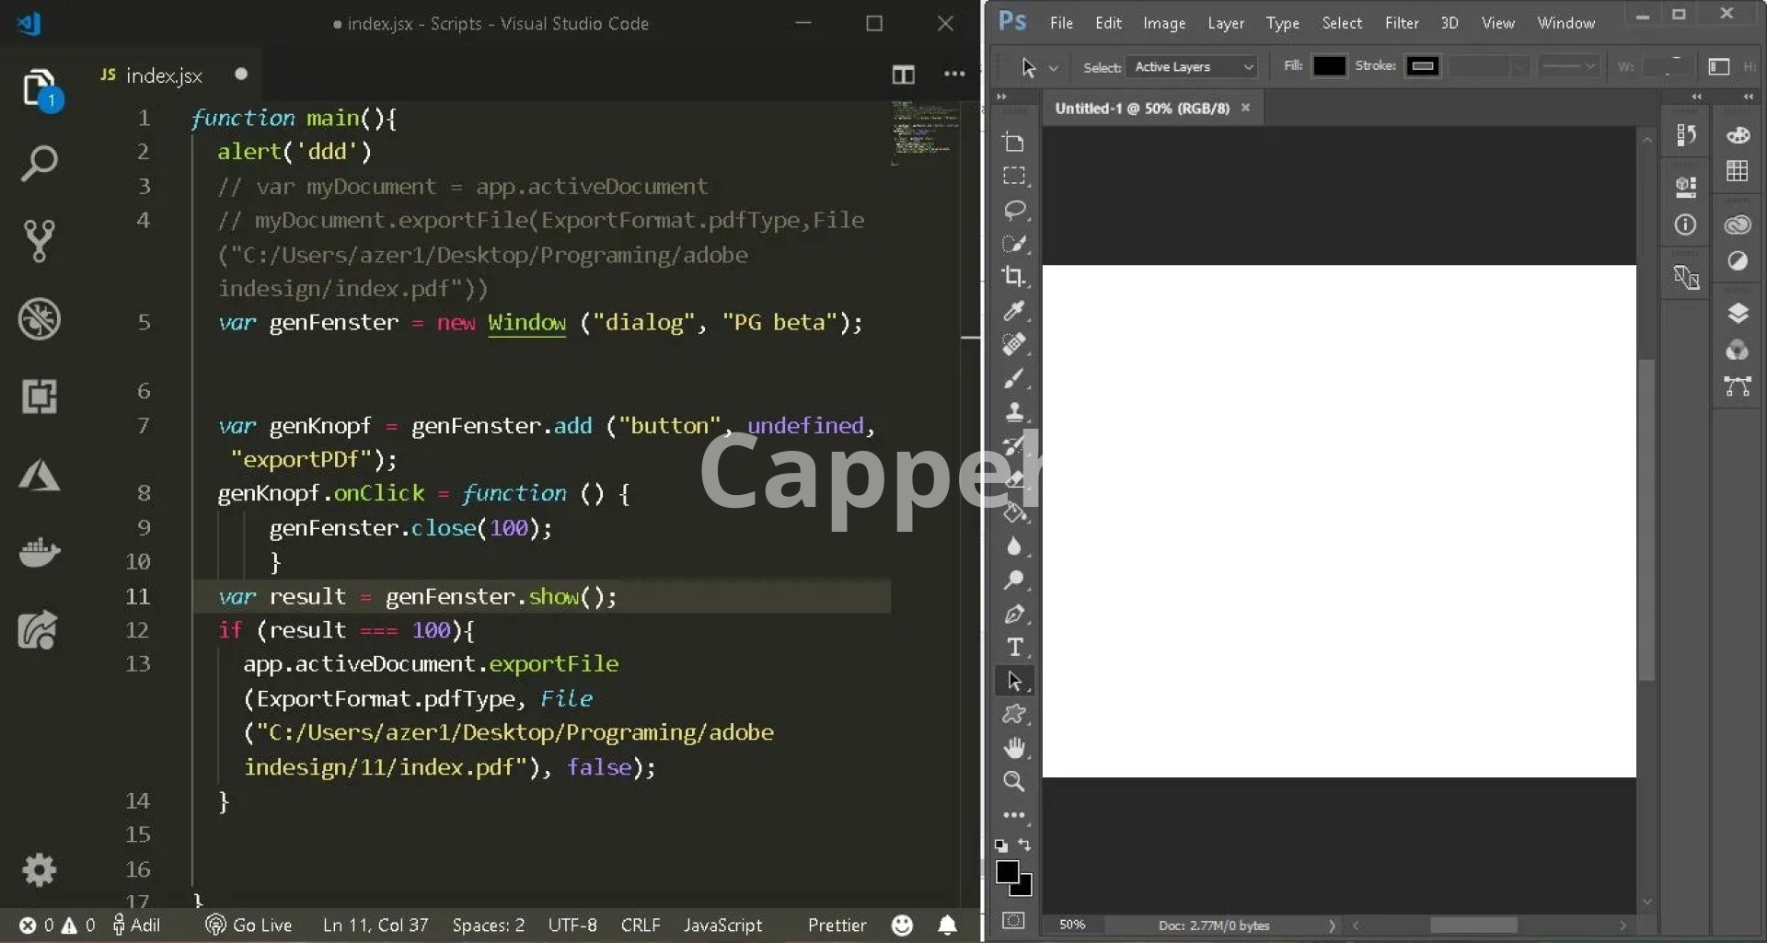Image resolution: width=1767 pixels, height=943 pixels.
Task: Open VS Code Search panel
Action: [x=39, y=165]
